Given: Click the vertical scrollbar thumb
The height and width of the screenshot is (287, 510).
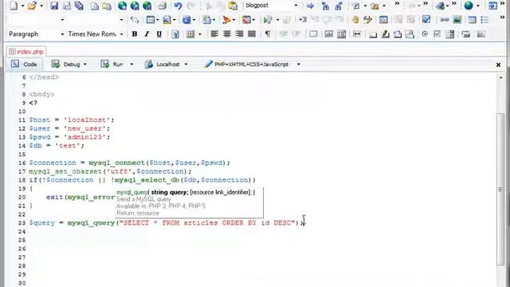Looking at the screenshot, I should point(500,189).
